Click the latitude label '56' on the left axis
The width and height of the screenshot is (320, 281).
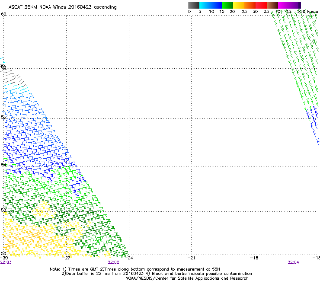(3, 117)
